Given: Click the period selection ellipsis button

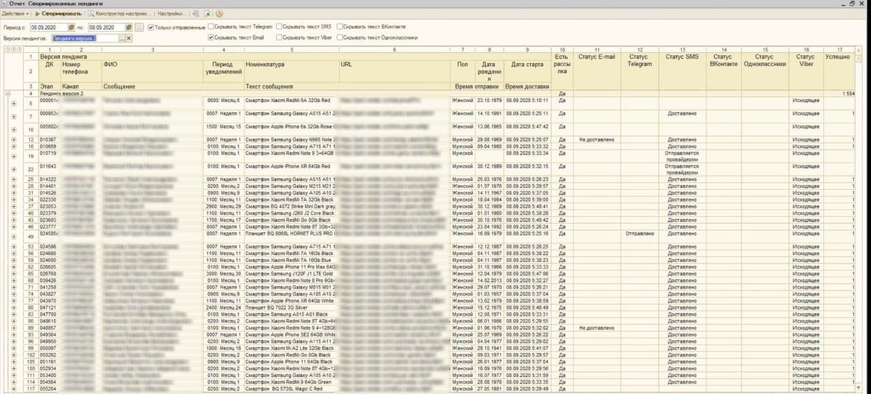Looking at the screenshot, I should point(139,28).
